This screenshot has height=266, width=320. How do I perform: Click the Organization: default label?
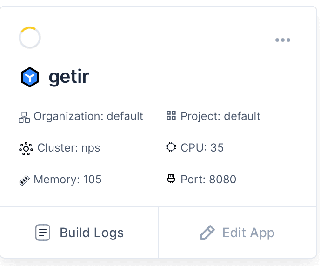[x=88, y=116]
